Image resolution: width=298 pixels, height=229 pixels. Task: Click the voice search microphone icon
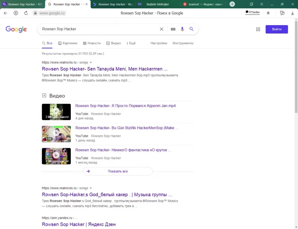coord(182,29)
